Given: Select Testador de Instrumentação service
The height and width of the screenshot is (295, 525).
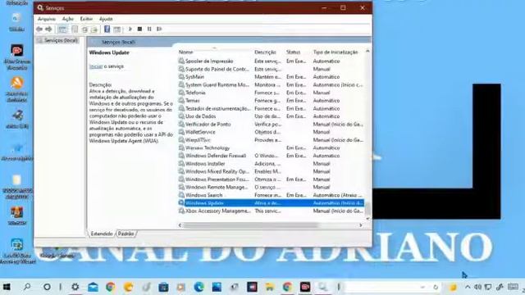Looking at the screenshot, I should tap(272, 109).
